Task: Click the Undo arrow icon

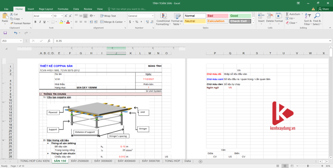Action: click(15, 33)
